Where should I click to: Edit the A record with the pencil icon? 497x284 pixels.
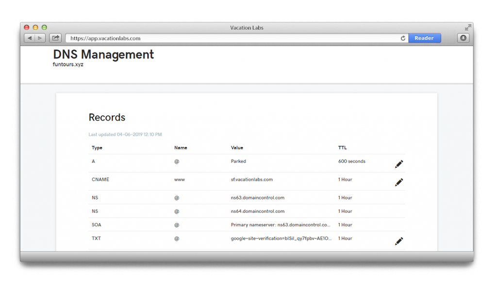click(399, 164)
